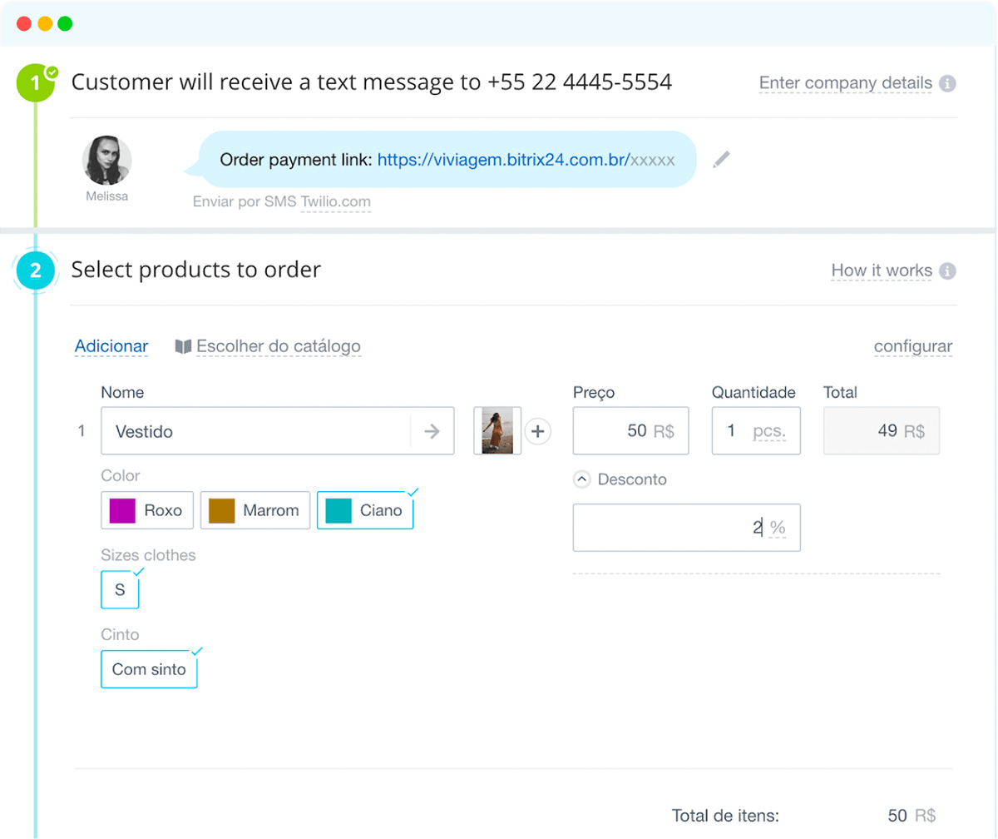Click info icon beside Enter company details
The height and width of the screenshot is (839, 998).
coord(947,83)
